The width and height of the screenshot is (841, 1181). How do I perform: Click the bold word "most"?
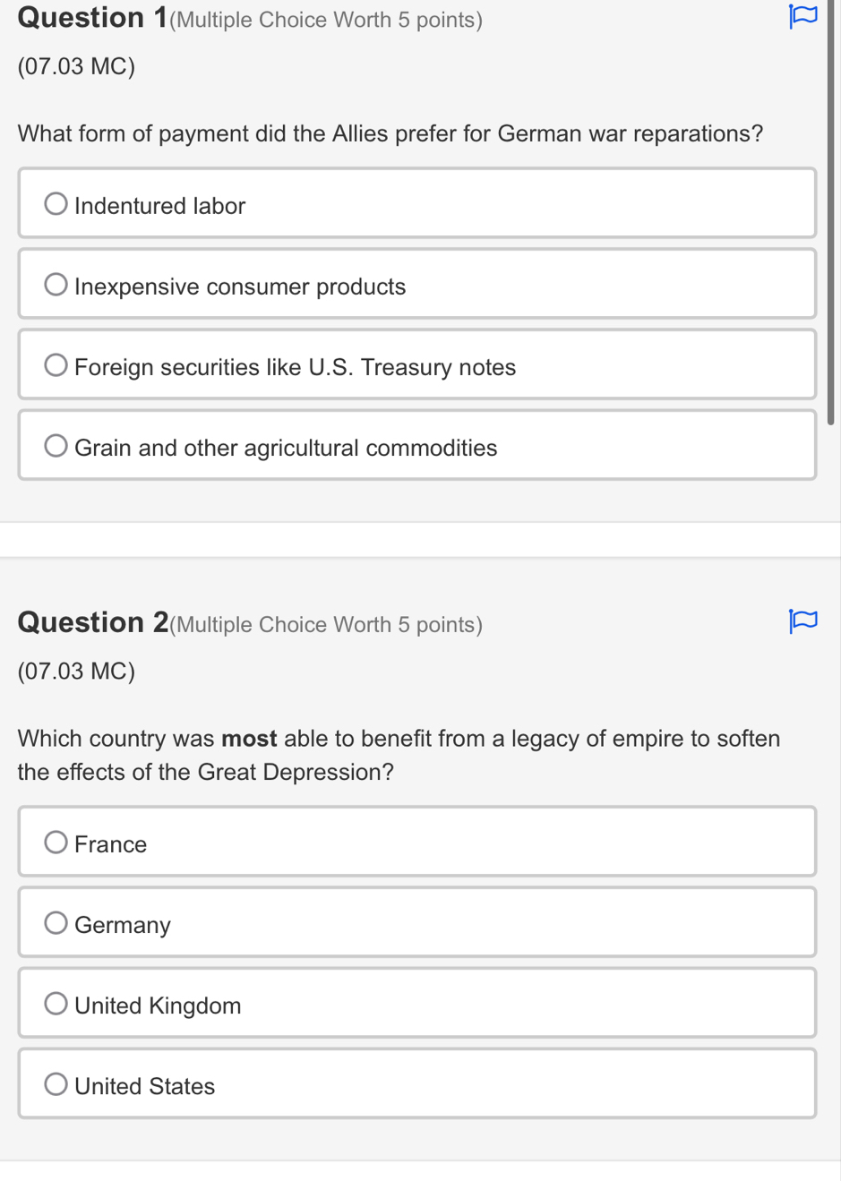249,739
